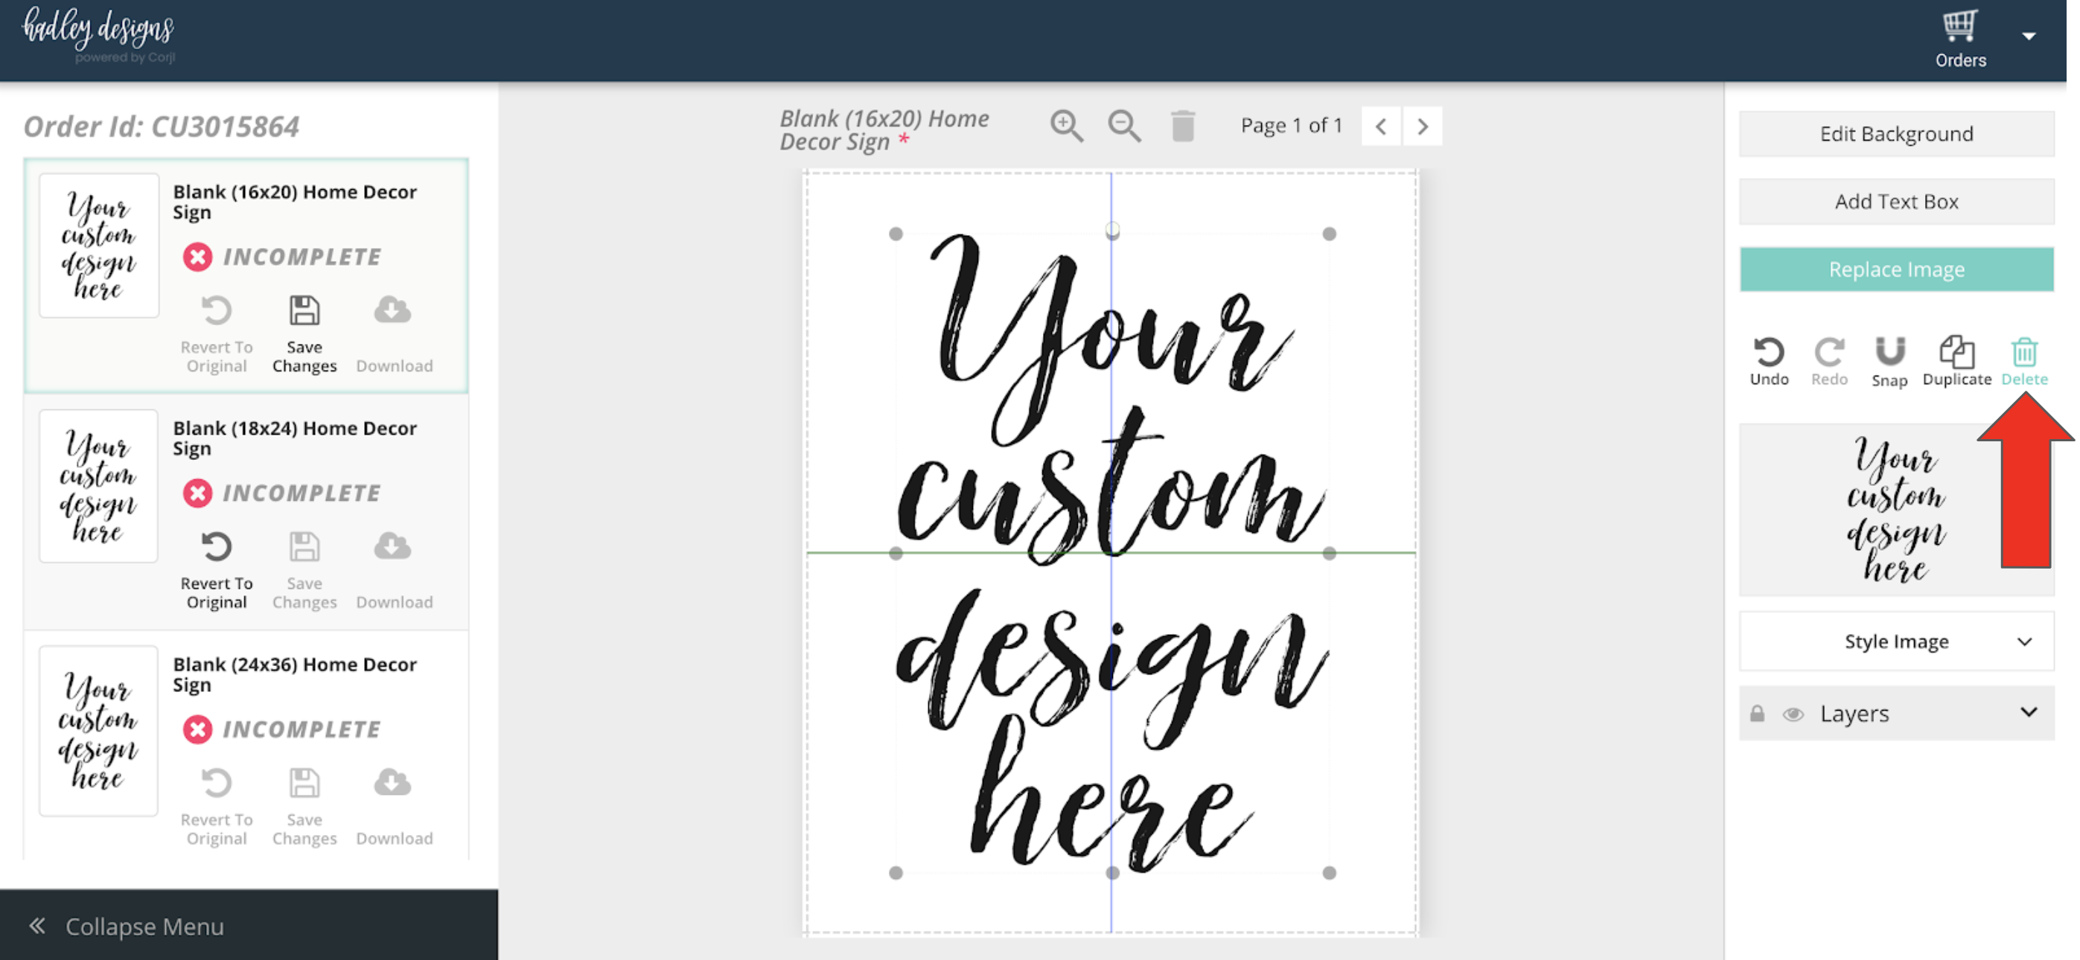Toggle Layers visibility eye icon
This screenshot has height=960, width=2080.
(x=1793, y=714)
